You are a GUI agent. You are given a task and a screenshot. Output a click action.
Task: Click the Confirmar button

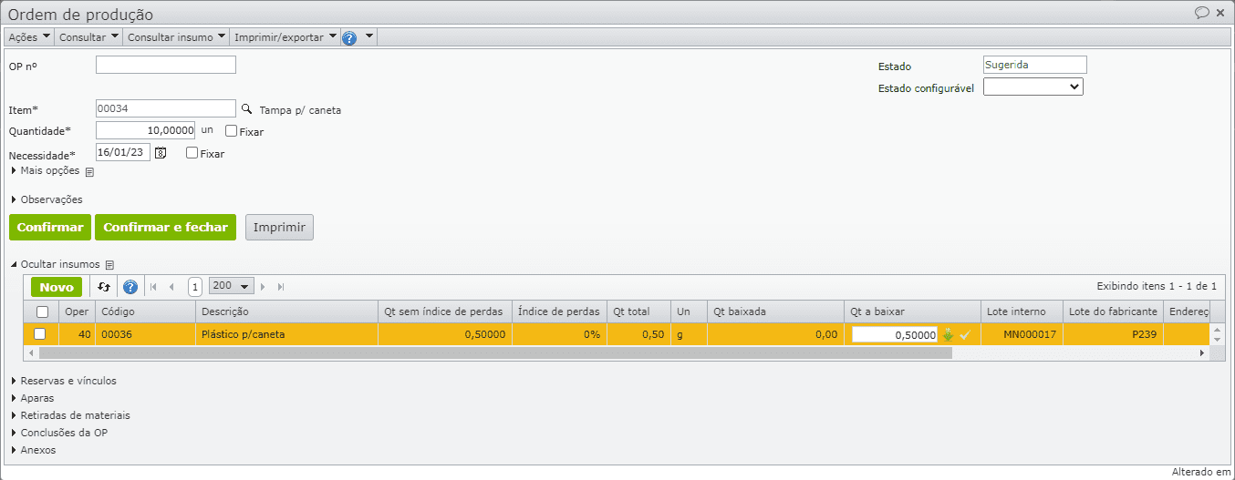coord(50,227)
